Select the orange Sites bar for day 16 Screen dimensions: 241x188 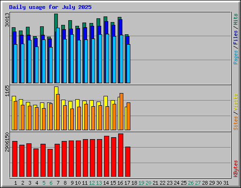(x=121, y=111)
